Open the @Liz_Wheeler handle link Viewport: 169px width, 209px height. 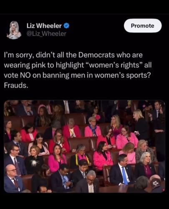pyautogui.click(x=46, y=34)
